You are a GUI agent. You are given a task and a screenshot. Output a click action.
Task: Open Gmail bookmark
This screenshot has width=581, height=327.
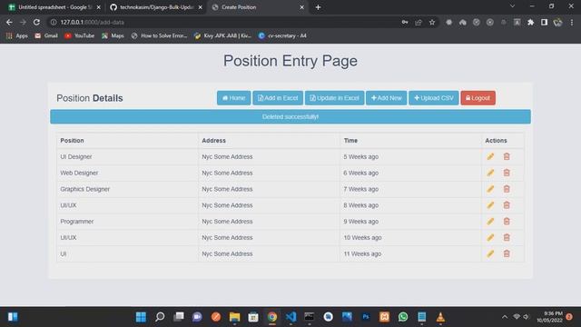click(46, 35)
